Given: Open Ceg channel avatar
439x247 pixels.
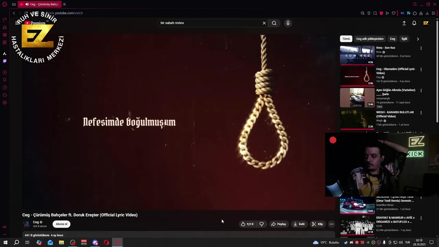Looking at the screenshot, I should pos(26,224).
